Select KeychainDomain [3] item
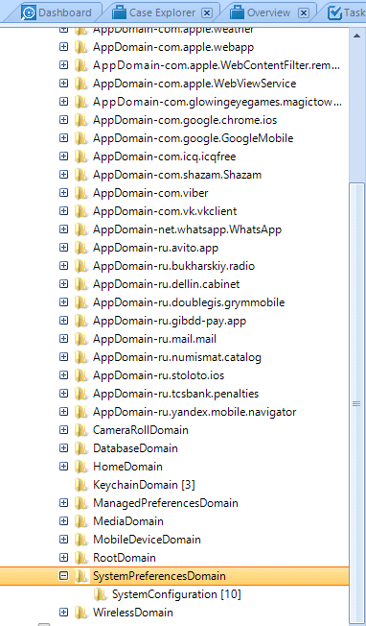Screen dimensions: 366x626 point(144,485)
